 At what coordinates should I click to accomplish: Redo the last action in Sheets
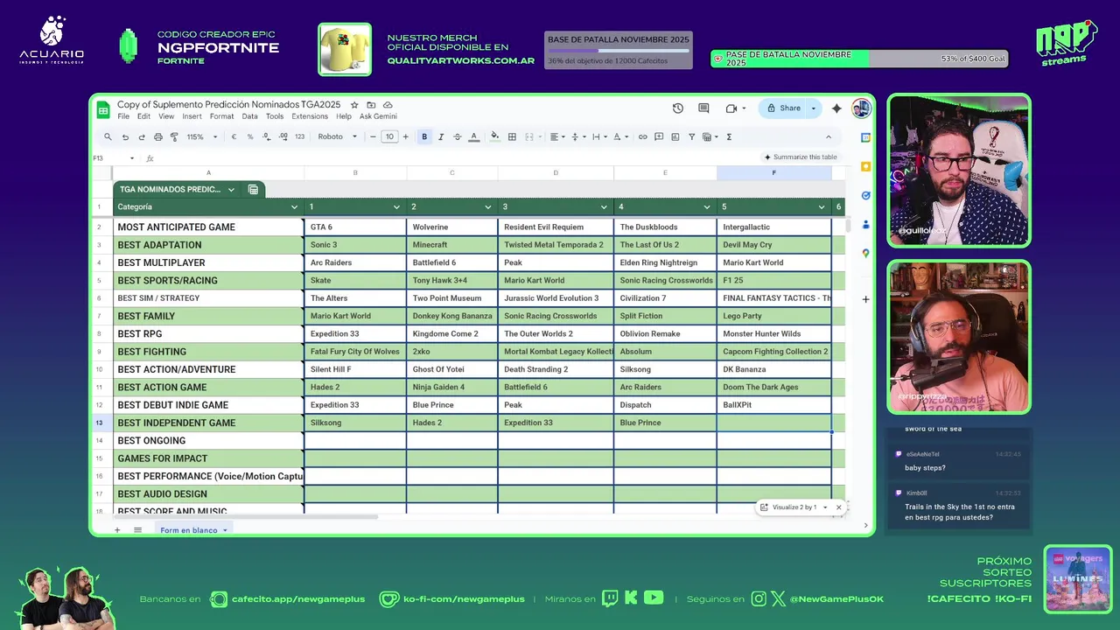141,136
